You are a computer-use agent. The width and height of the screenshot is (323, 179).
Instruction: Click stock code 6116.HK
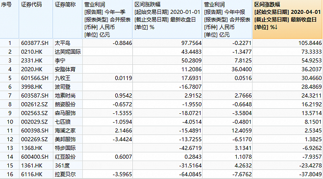pos(31,174)
